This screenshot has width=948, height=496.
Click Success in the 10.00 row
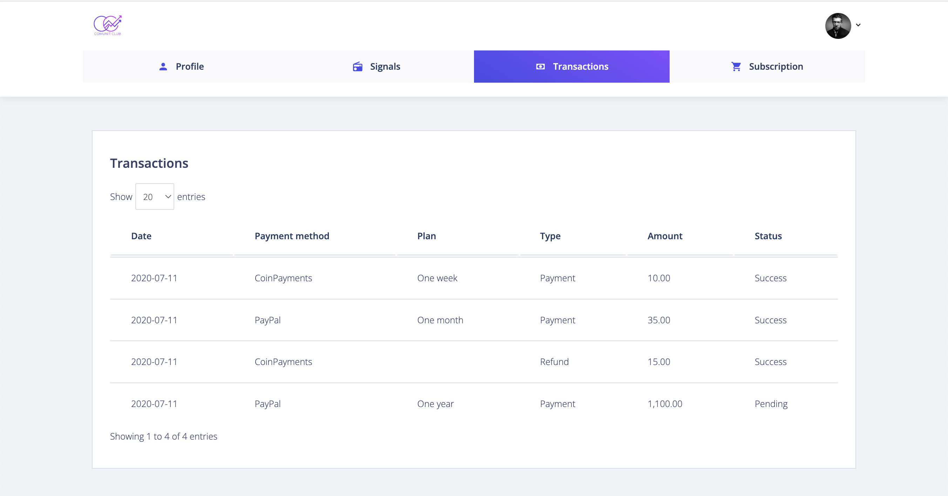[771, 278]
